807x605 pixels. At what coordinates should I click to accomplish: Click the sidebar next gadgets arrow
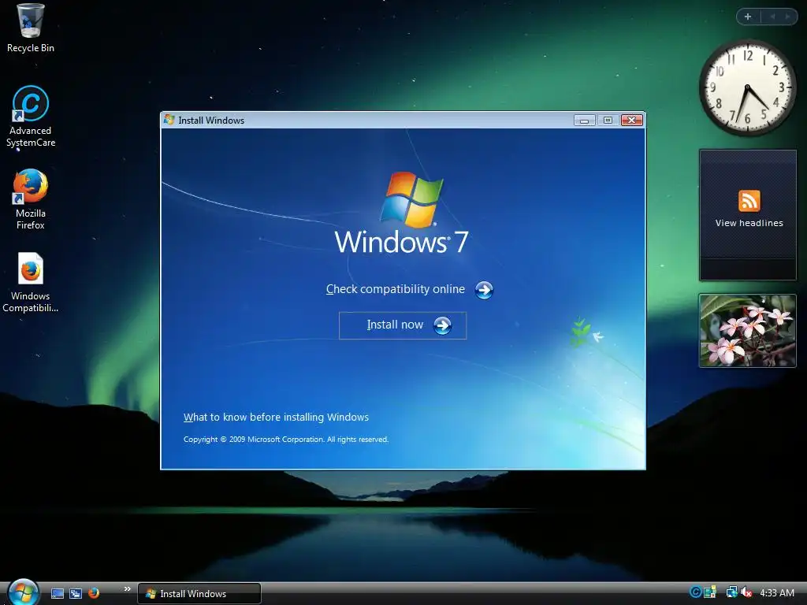tap(787, 17)
